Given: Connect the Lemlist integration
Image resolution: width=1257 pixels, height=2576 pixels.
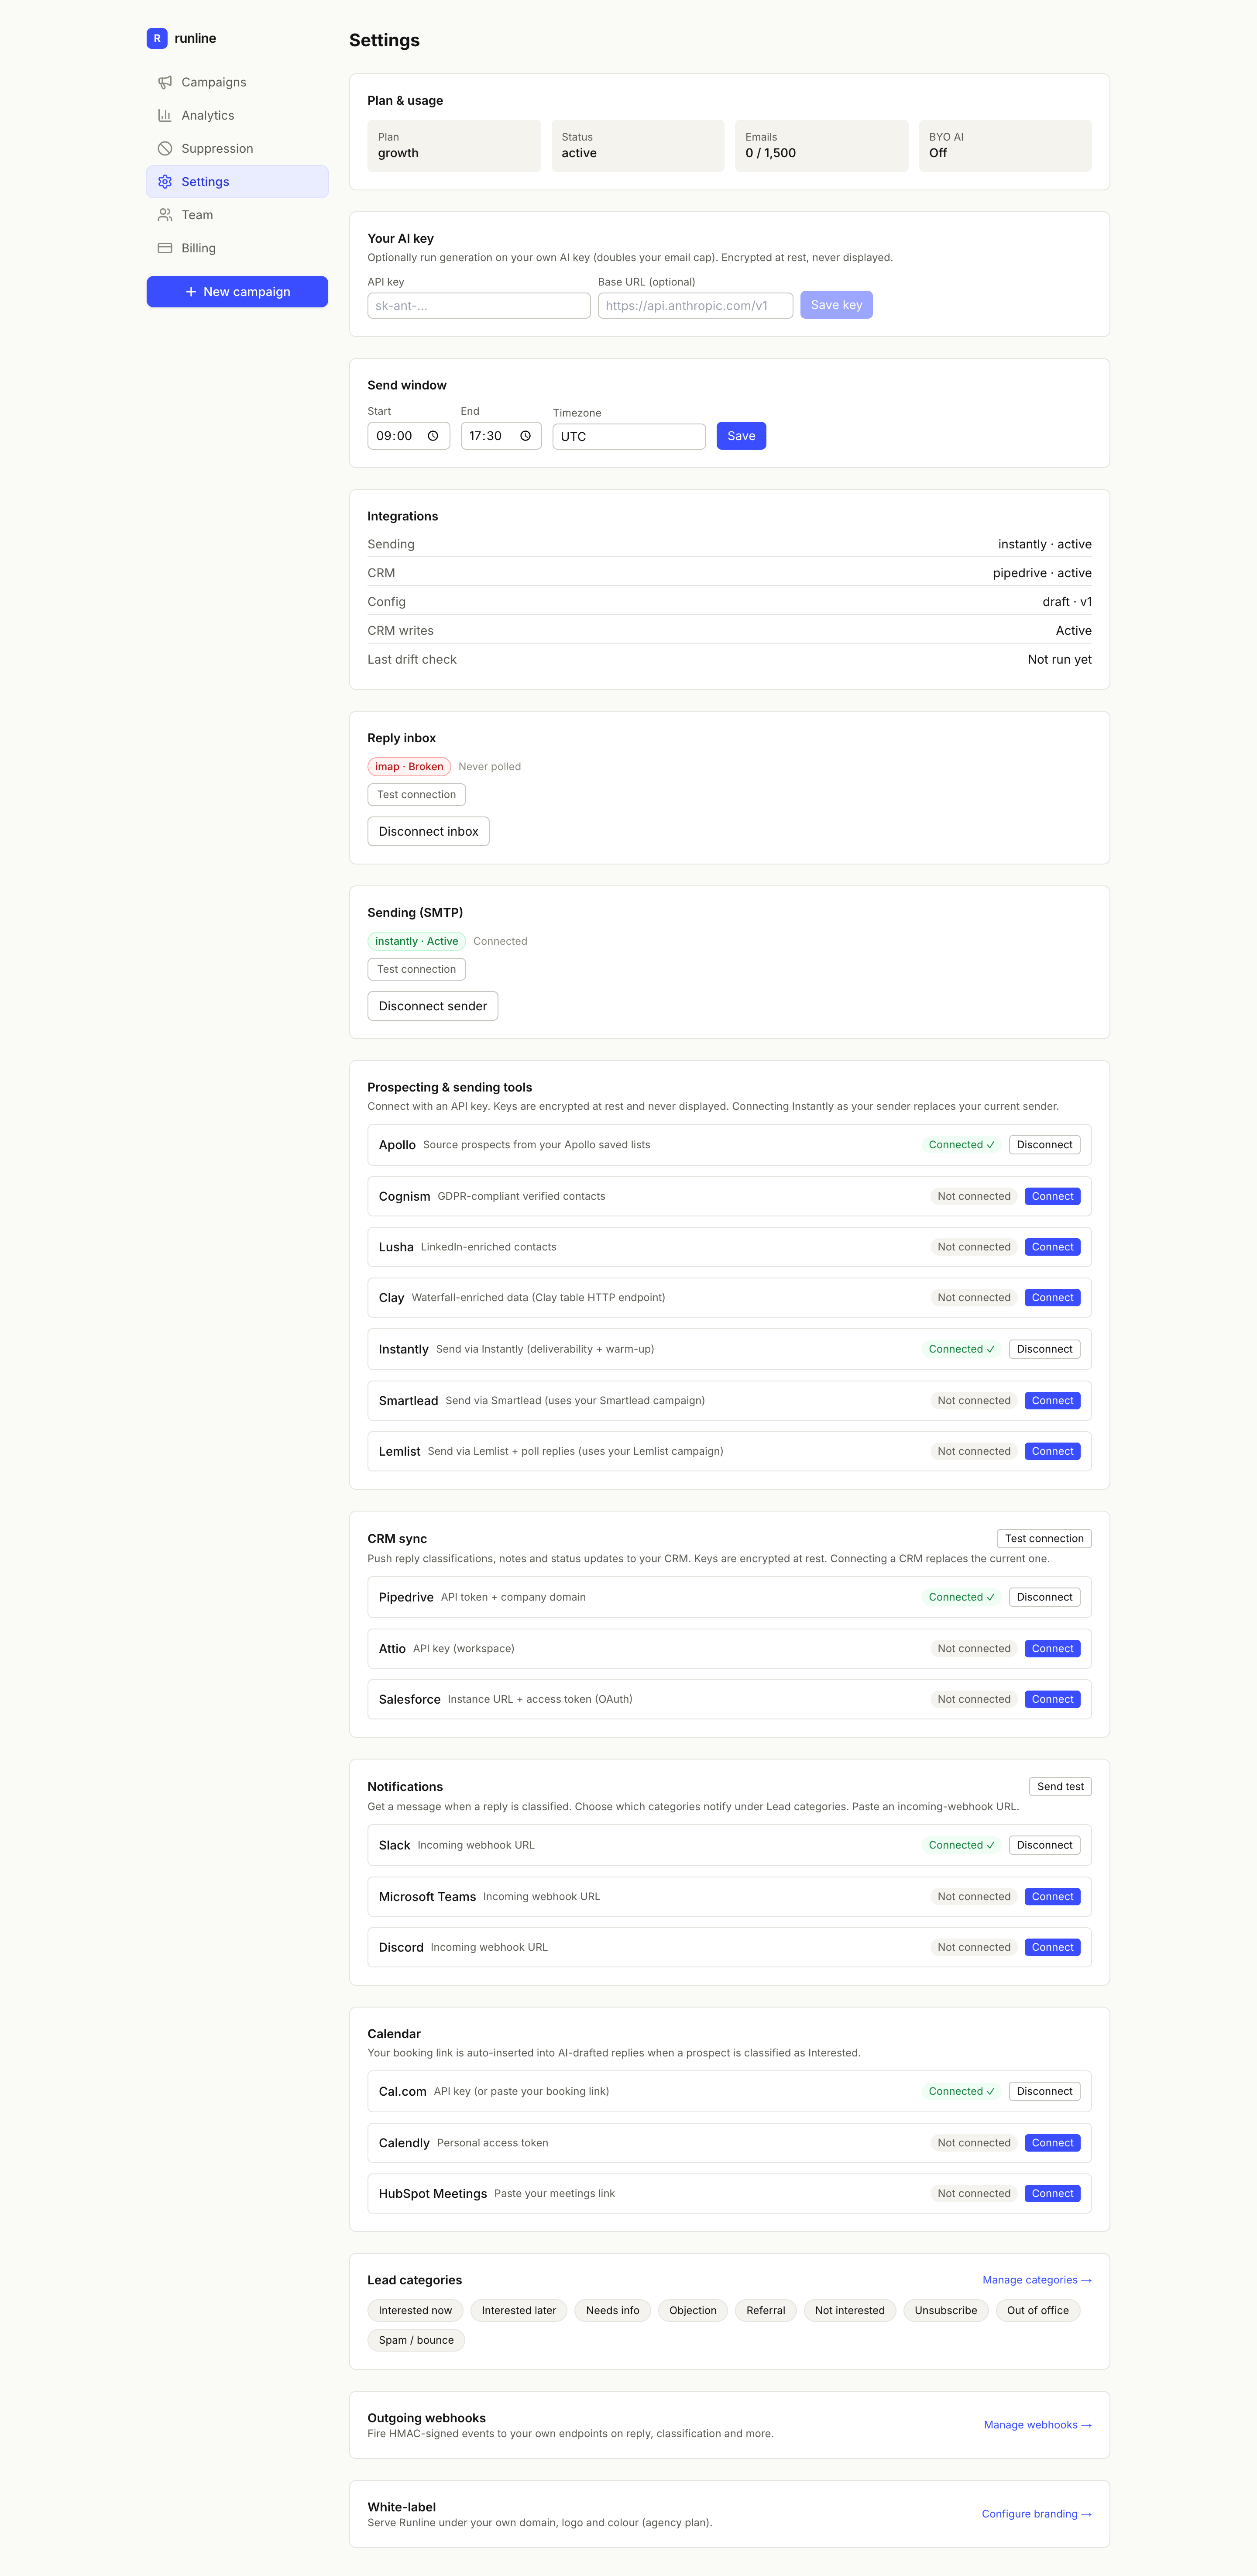Looking at the screenshot, I should click(x=1052, y=1451).
